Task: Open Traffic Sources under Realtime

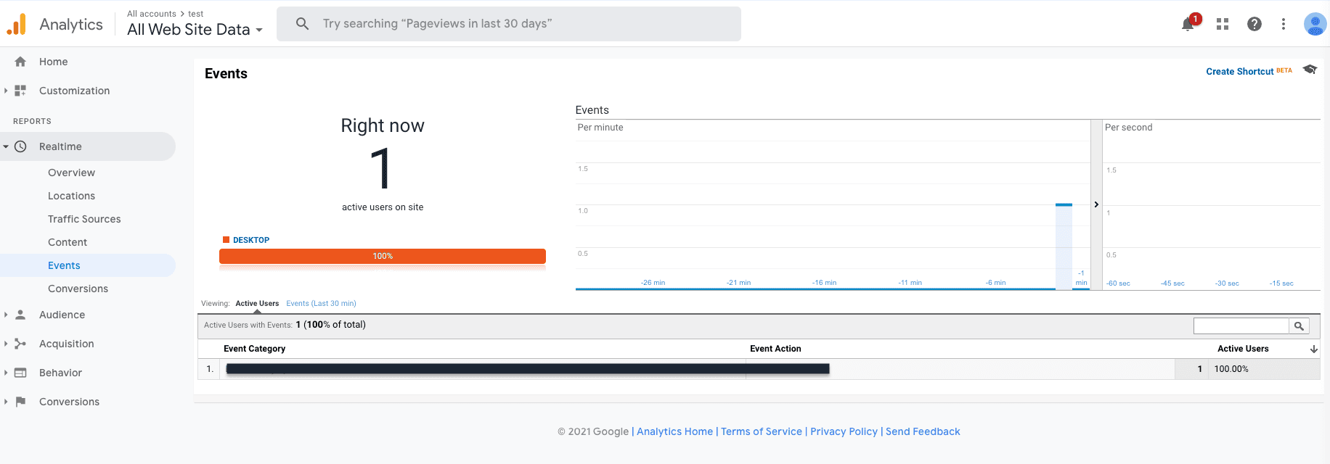Action: [84, 219]
